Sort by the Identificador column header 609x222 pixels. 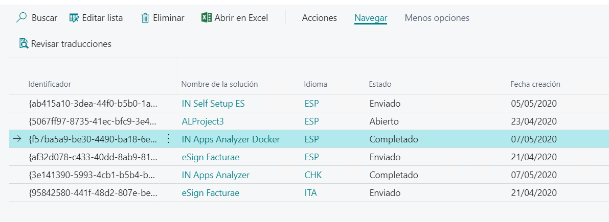click(x=50, y=84)
